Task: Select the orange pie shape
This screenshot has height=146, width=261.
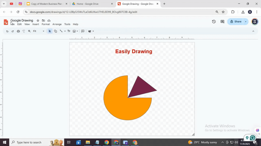Action: pyautogui.click(x=117, y=104)
